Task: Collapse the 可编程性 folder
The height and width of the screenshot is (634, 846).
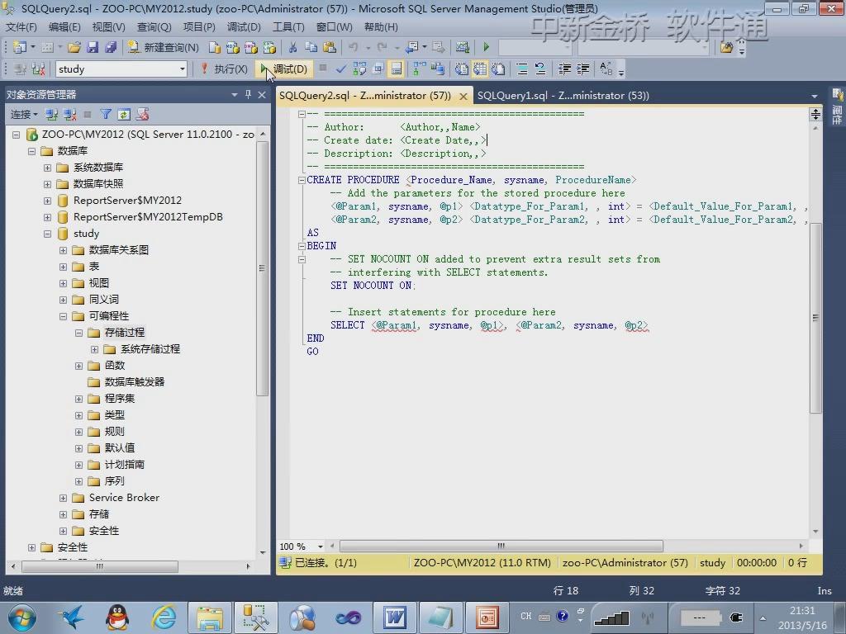Action: pos(63,316)
